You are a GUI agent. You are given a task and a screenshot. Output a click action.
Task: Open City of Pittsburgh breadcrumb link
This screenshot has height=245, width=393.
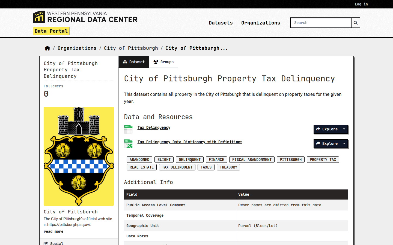[x=131, y=48]
